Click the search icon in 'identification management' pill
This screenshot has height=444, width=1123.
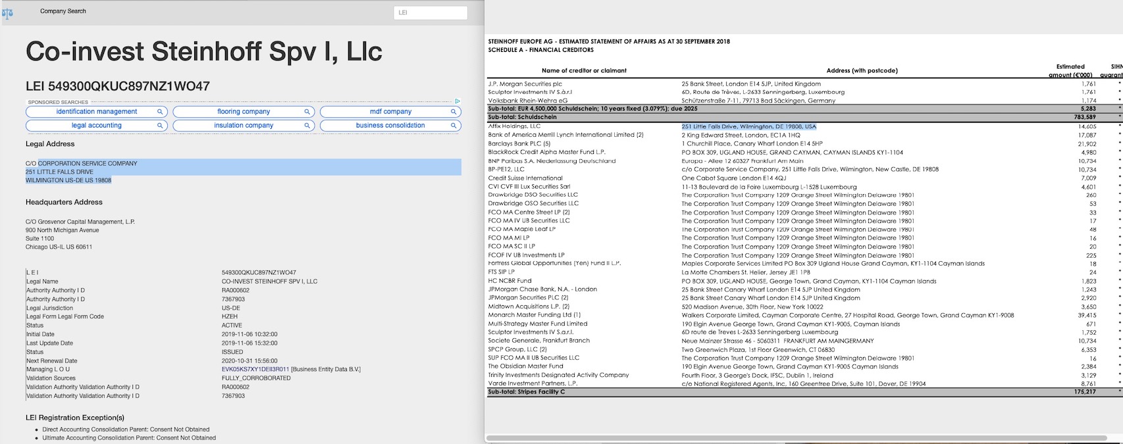click(x=160, y=112)
